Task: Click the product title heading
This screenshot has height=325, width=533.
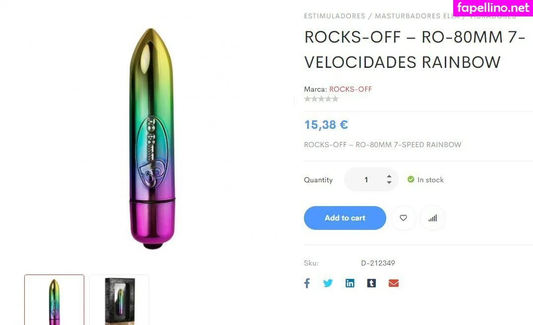Action: [x=415, y=50]
